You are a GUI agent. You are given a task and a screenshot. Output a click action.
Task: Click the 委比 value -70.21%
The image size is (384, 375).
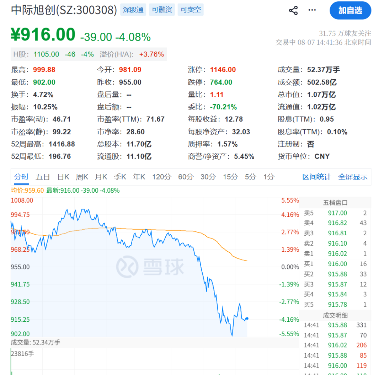223,107
